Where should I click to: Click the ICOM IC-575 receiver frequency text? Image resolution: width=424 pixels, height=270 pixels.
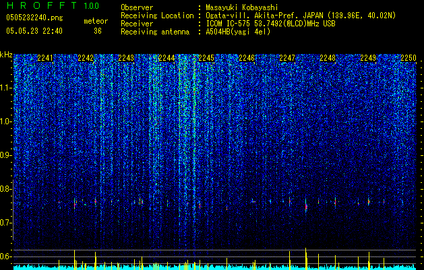(271, 24)
